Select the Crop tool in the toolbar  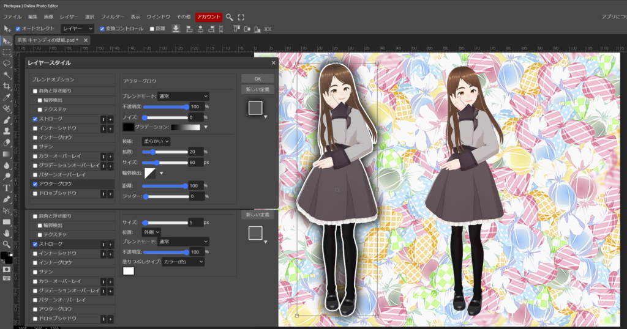(7, 86)
